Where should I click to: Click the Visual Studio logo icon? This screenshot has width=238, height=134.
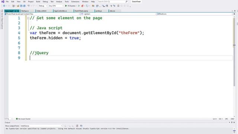pos(3,1)
